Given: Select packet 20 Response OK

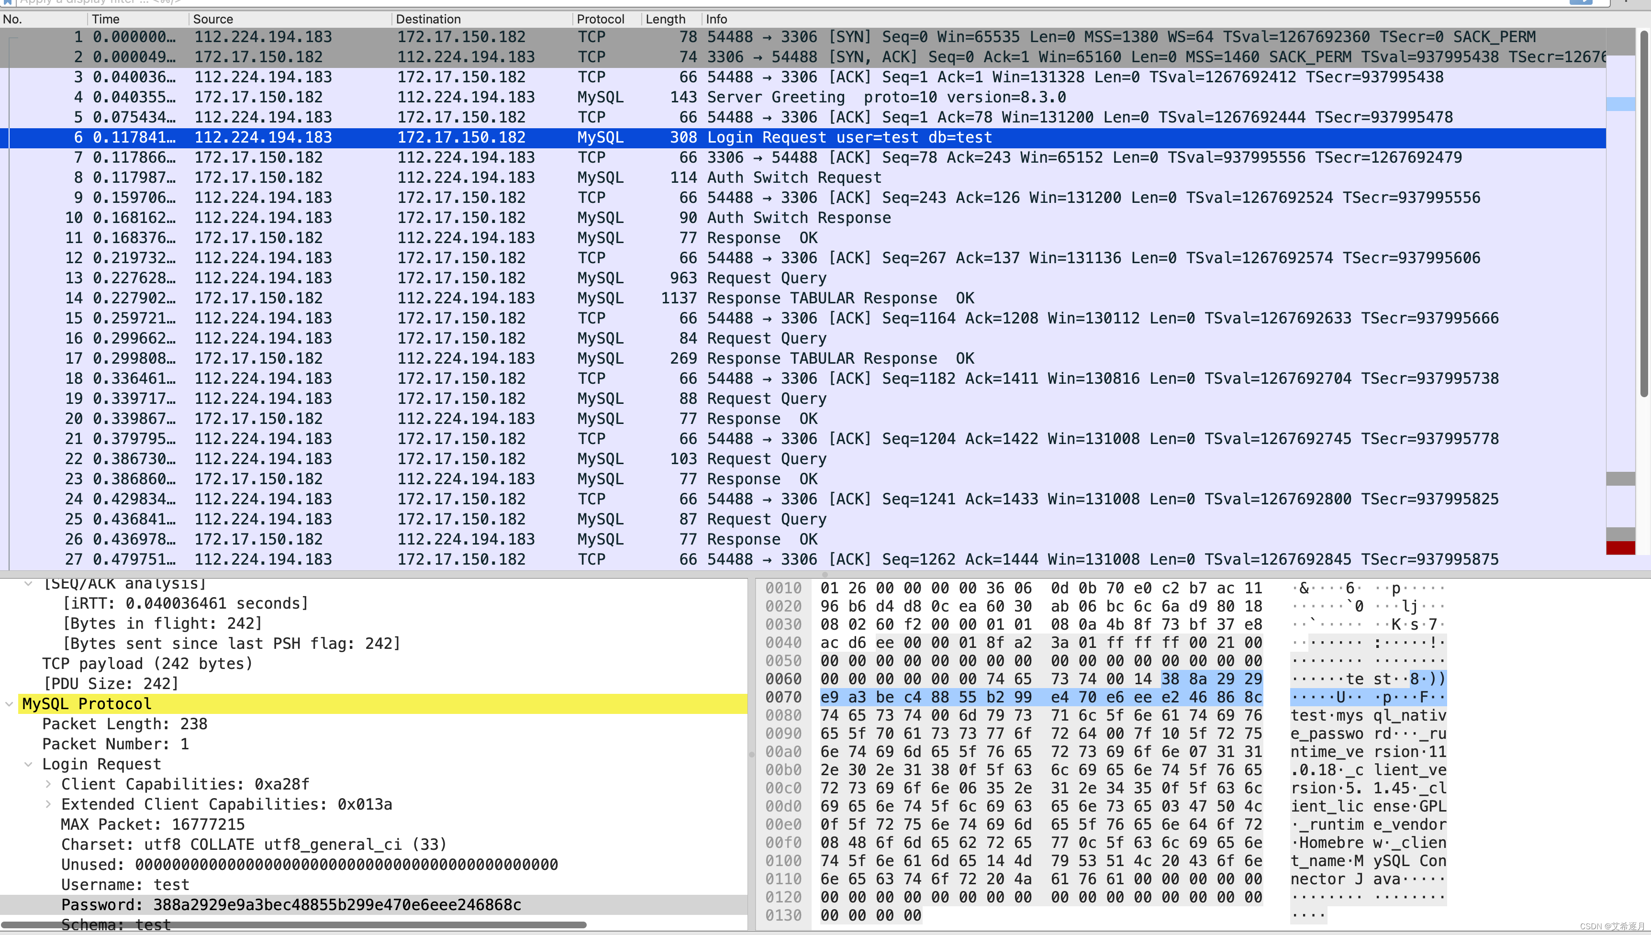Looking at the screenshot, I should [803, 419].
